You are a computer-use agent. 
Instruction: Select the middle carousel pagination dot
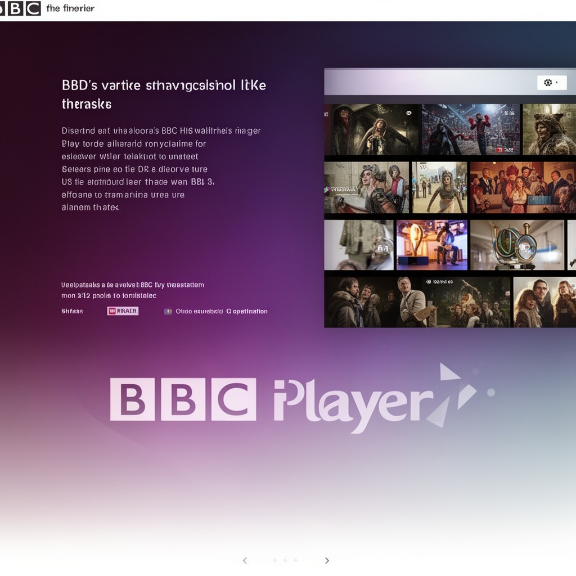point(285,561)
